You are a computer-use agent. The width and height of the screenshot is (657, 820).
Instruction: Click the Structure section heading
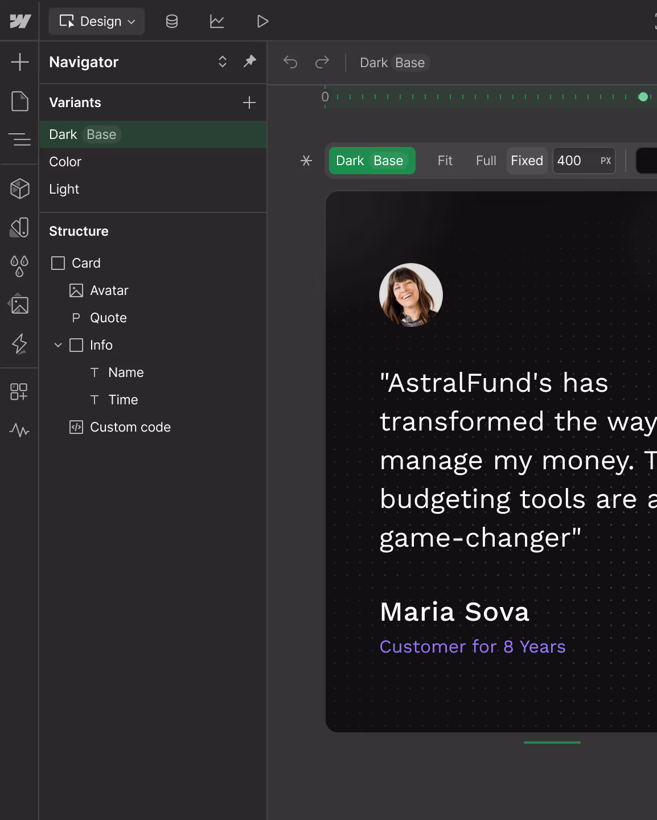click(x=79, y=231)
